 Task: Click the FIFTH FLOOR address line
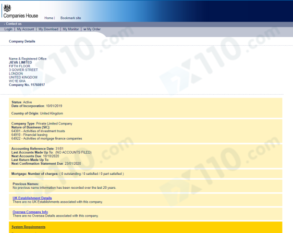19,66
